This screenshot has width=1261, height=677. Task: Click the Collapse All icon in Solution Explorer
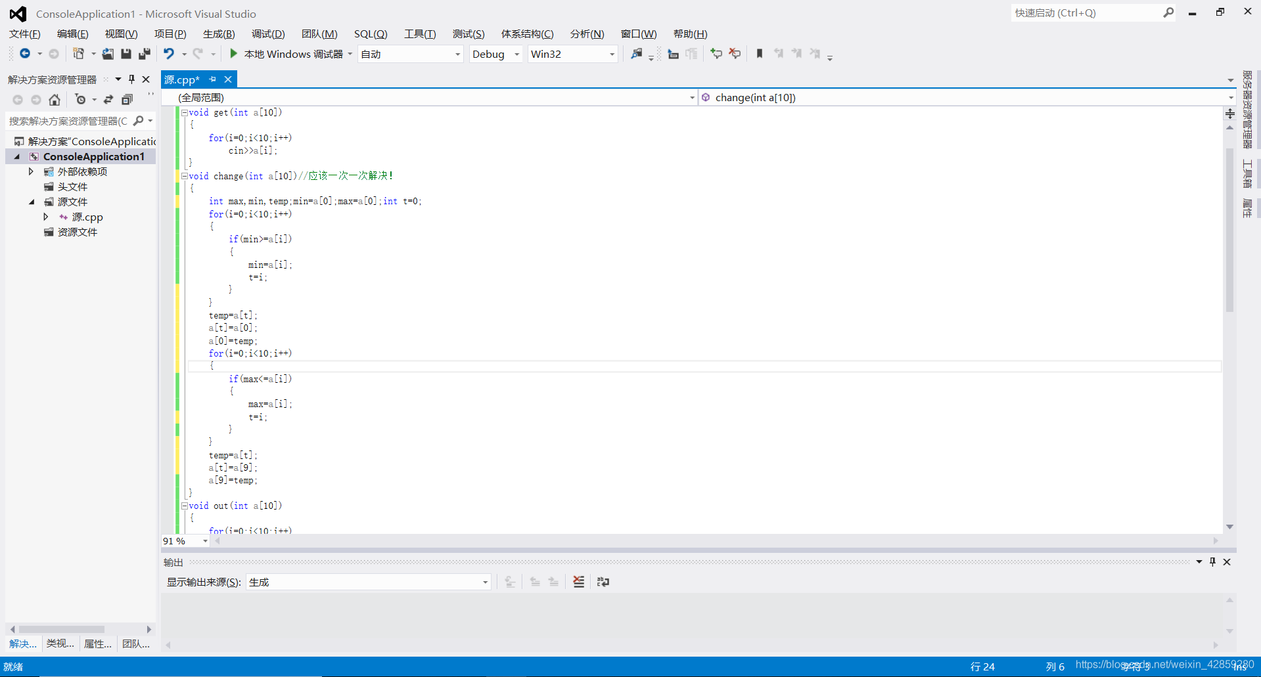[127, 100]
